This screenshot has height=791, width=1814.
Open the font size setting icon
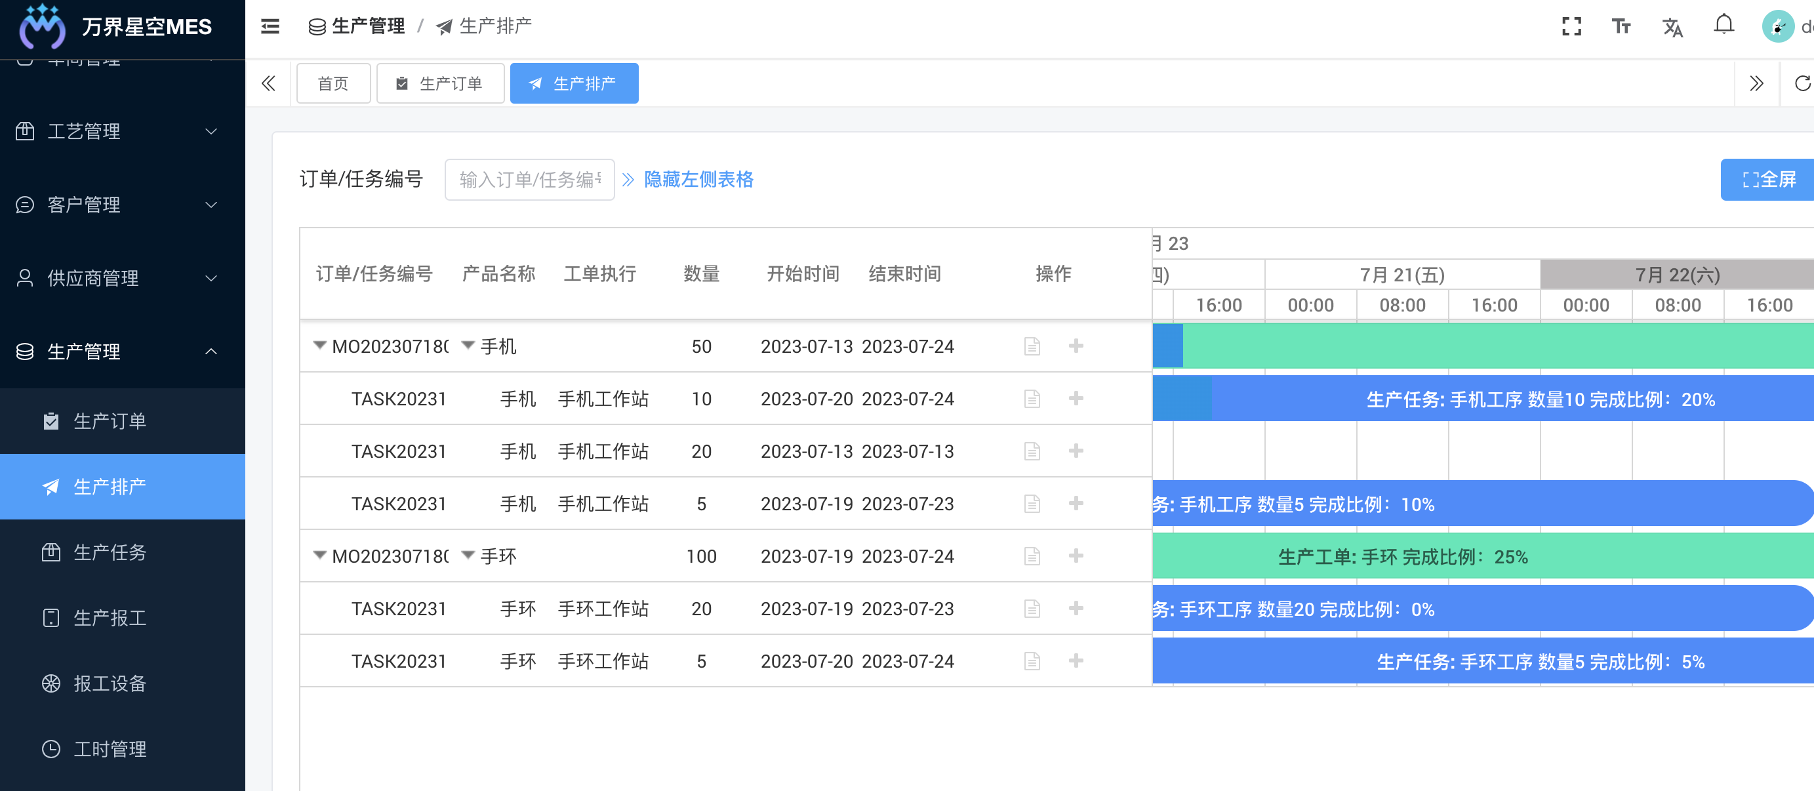click(x=1621, y=27)
